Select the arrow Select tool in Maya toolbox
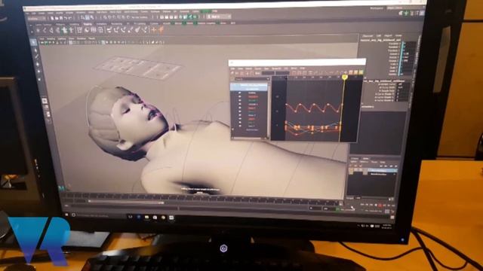The image size is (483, 271). click(x=34, y=42)
